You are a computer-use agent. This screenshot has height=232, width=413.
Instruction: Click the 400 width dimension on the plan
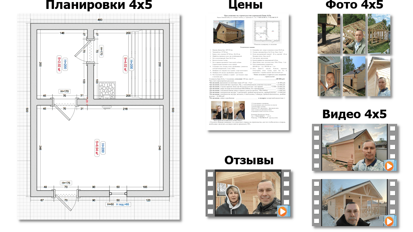[100, 20]
